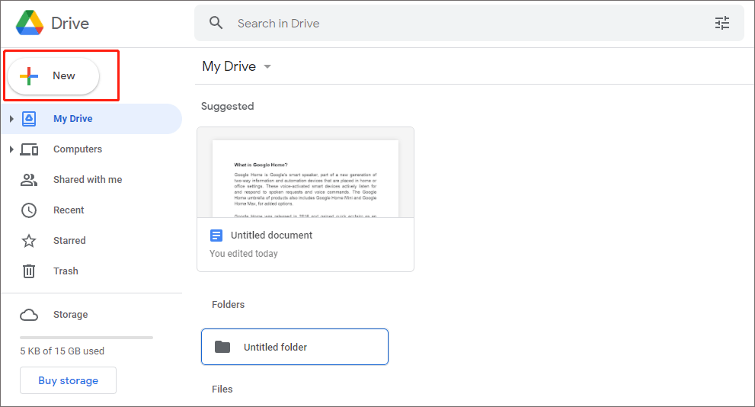
Task: Expand the My Drive tree arrow
Action: coord(11,118)
